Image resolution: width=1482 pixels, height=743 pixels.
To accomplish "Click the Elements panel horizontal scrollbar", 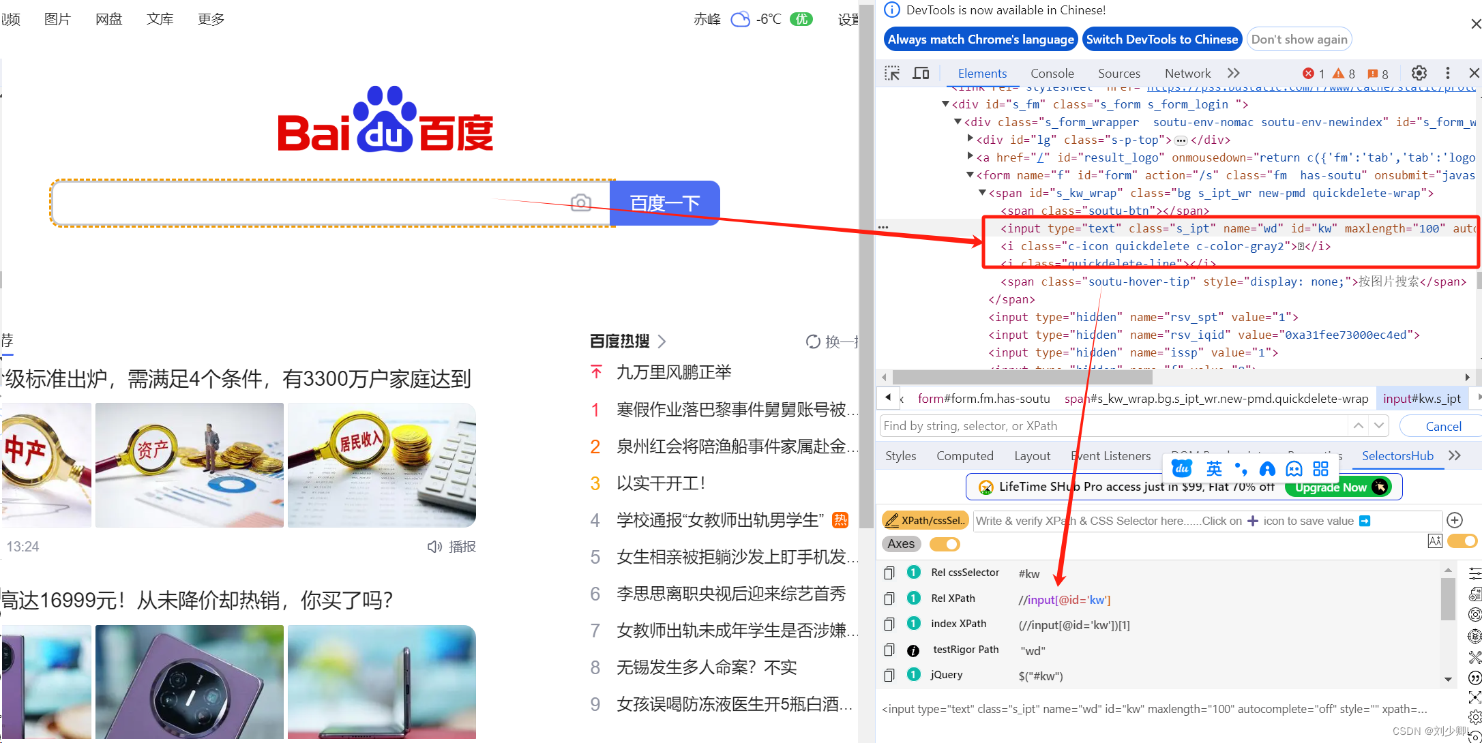I will point(1022,377).
